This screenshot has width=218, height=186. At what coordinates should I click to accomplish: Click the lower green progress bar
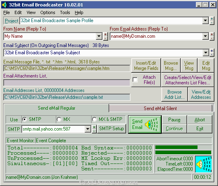coord(183,153)
